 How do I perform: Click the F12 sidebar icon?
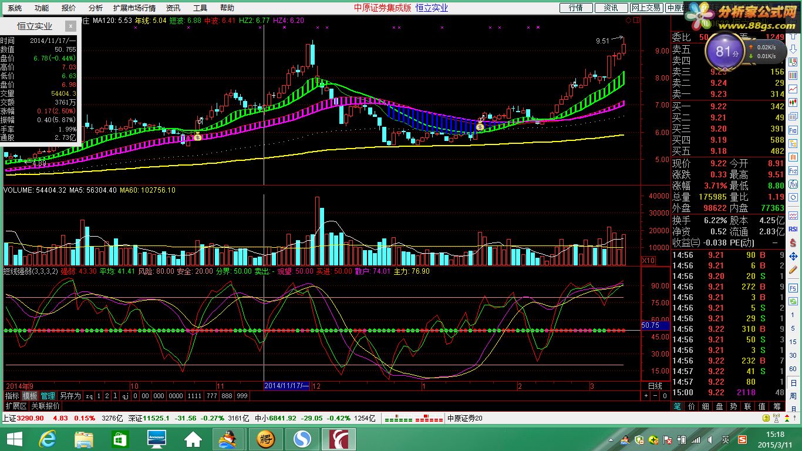pyautogui.click(x=793, y=170)
